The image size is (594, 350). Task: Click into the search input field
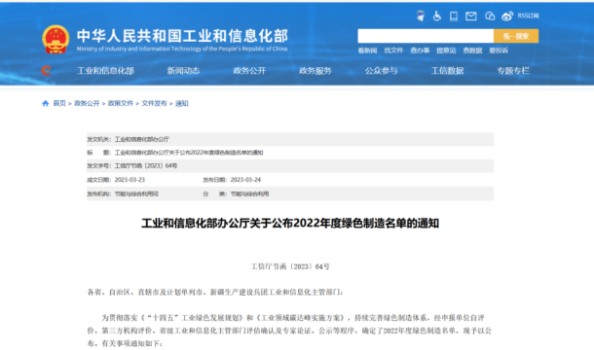tap(426, 36)
